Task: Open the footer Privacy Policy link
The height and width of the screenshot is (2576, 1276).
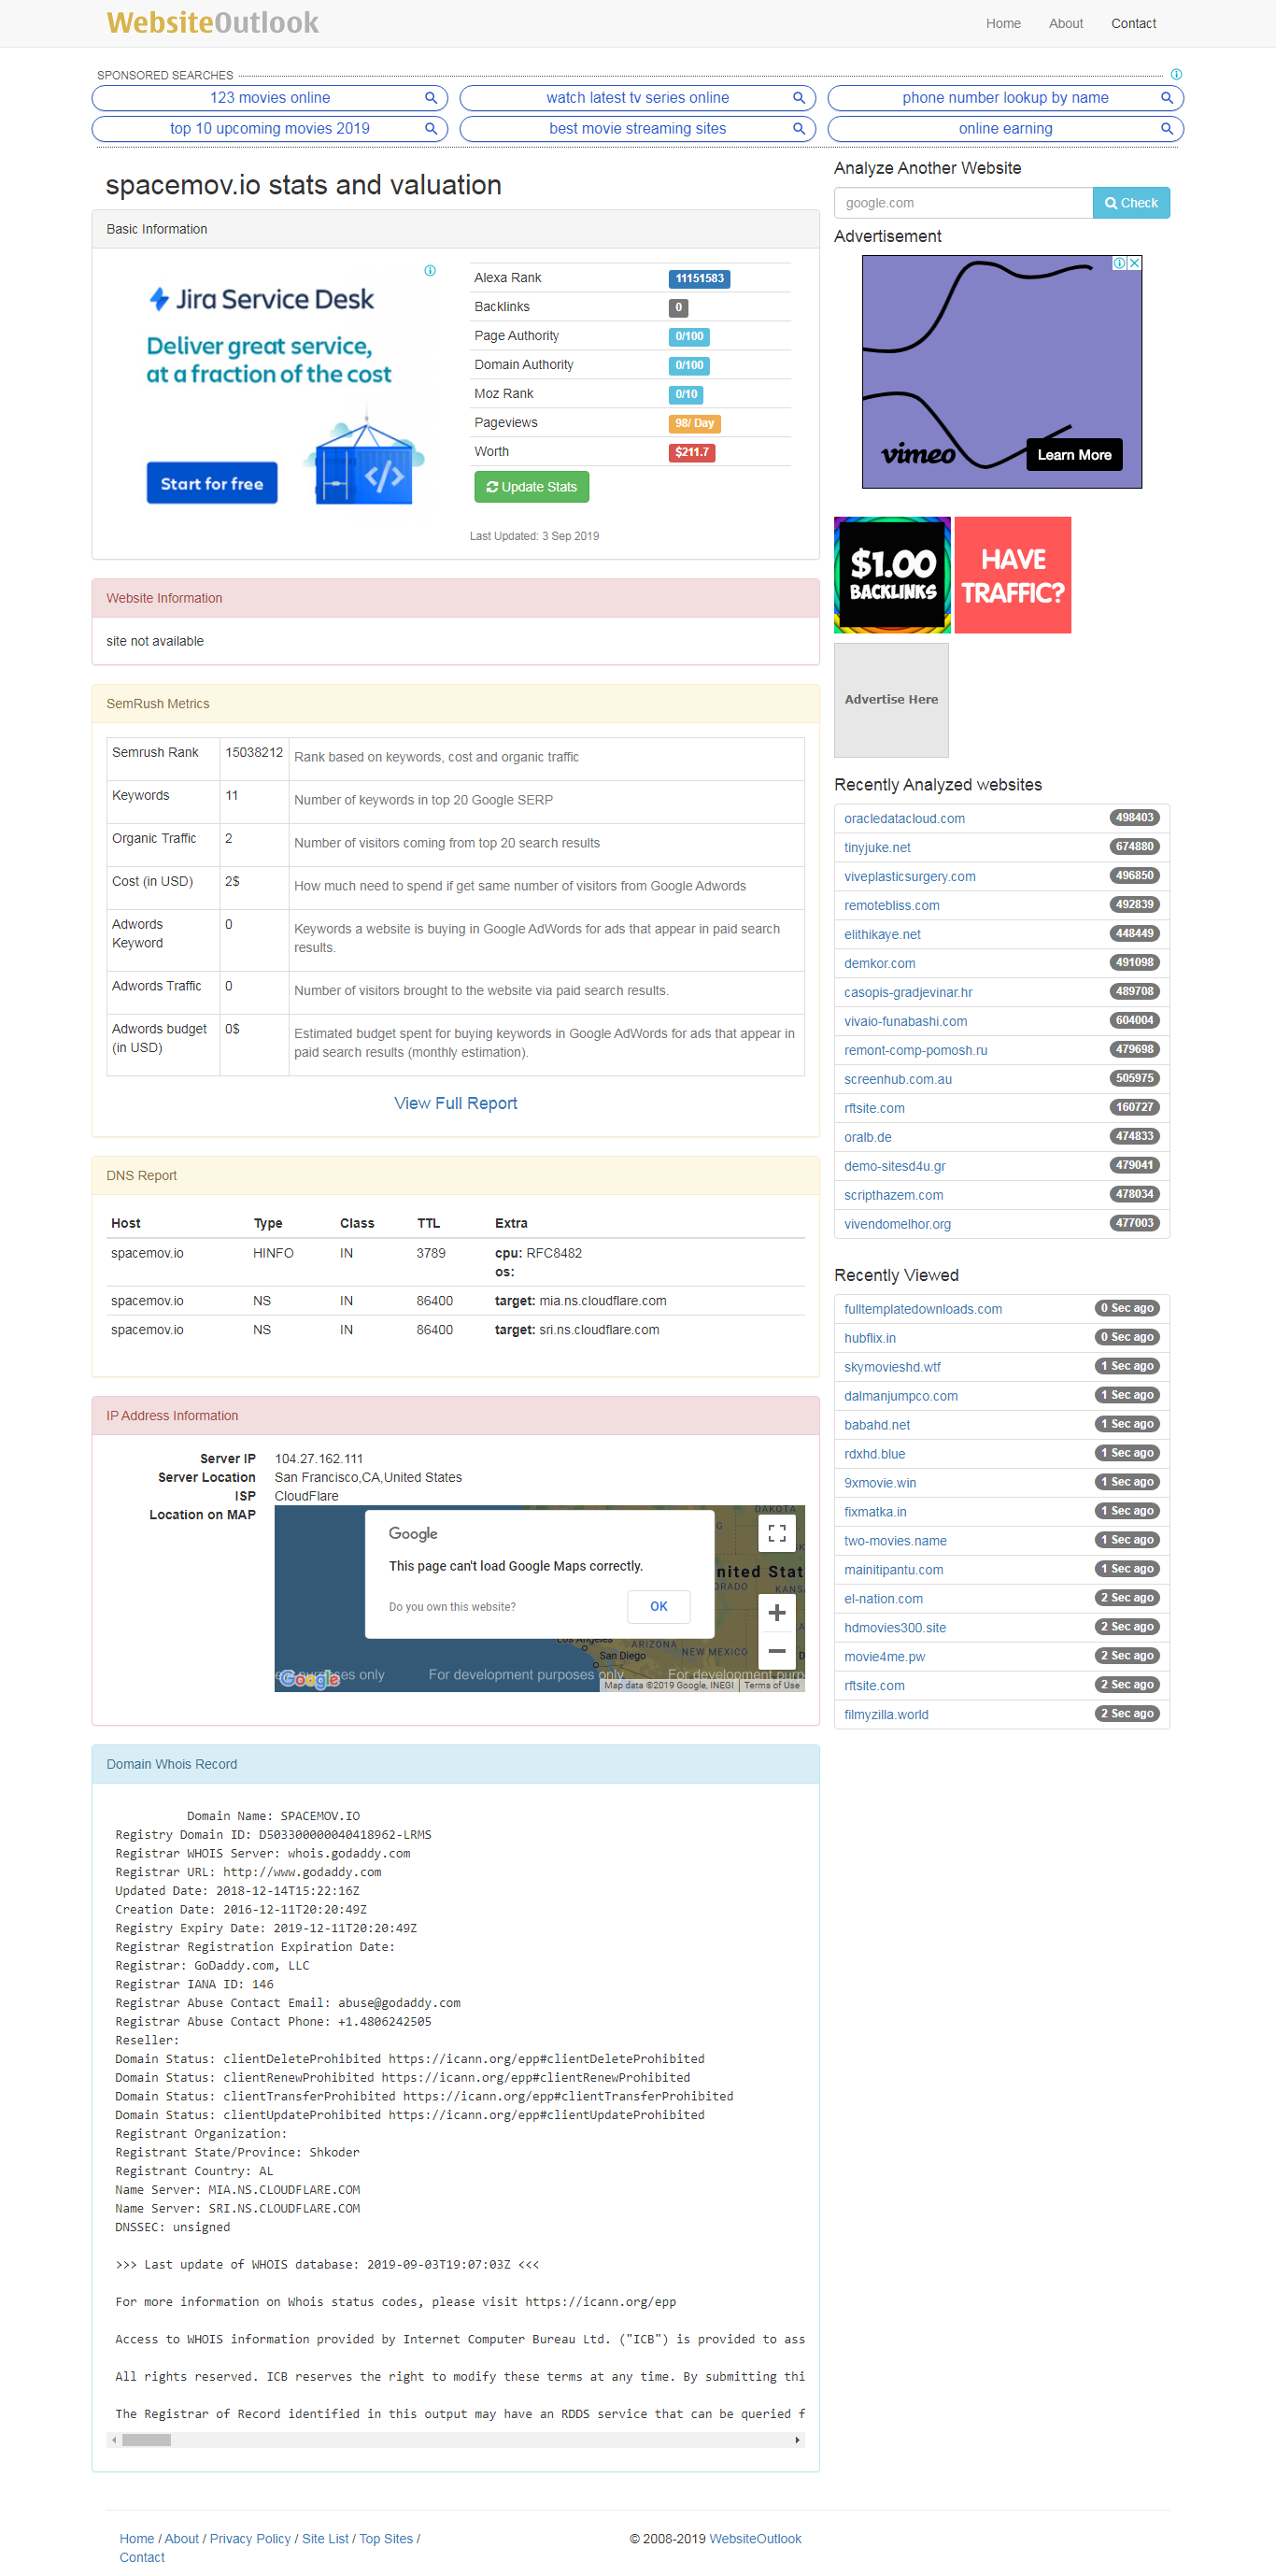Action: tap(250, 2538)
